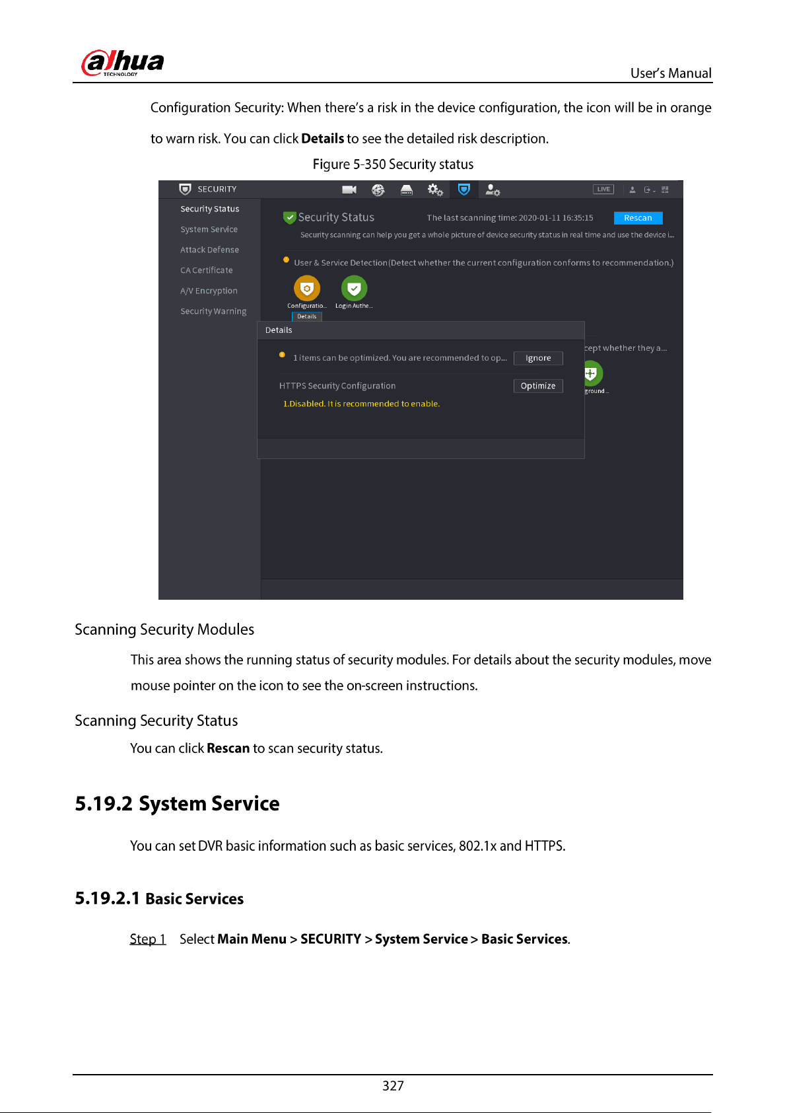This screenshot has width=787, height=1113.
Task: Click the orange dot beside User & Service Detection
Action: (286, 260)
